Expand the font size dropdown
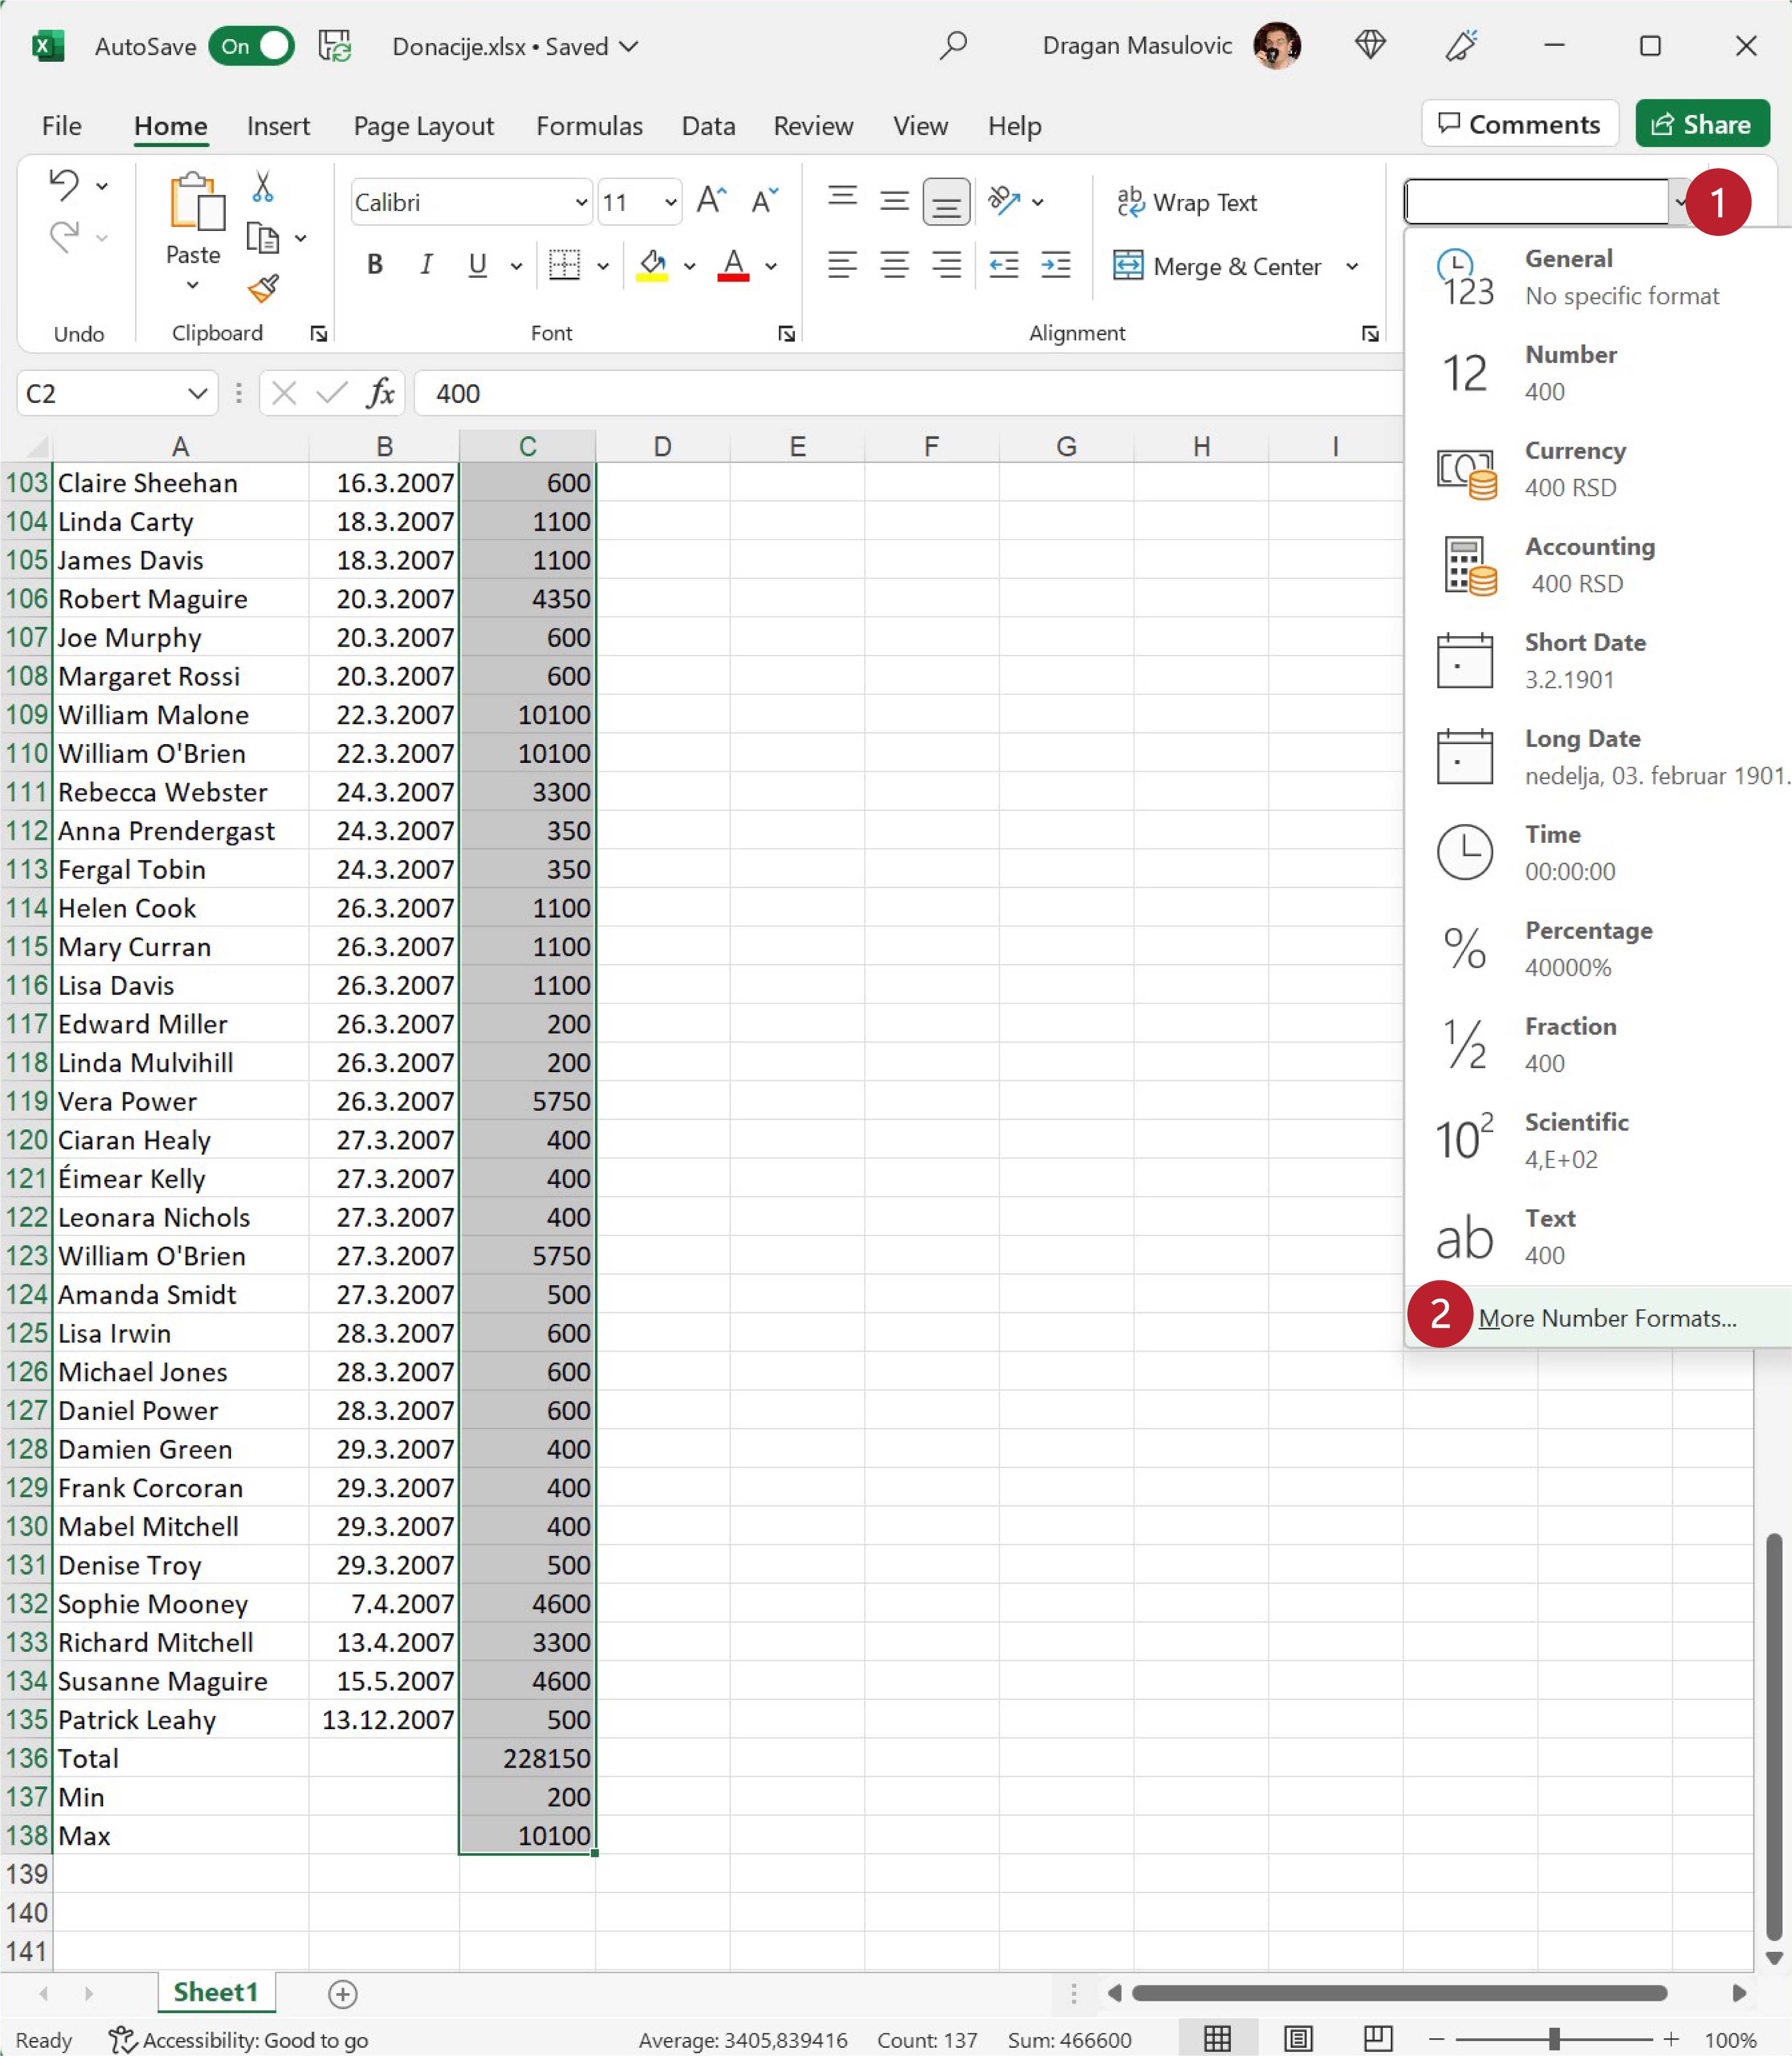Viewport: 1792px width, 2056px height. point(670,203)
